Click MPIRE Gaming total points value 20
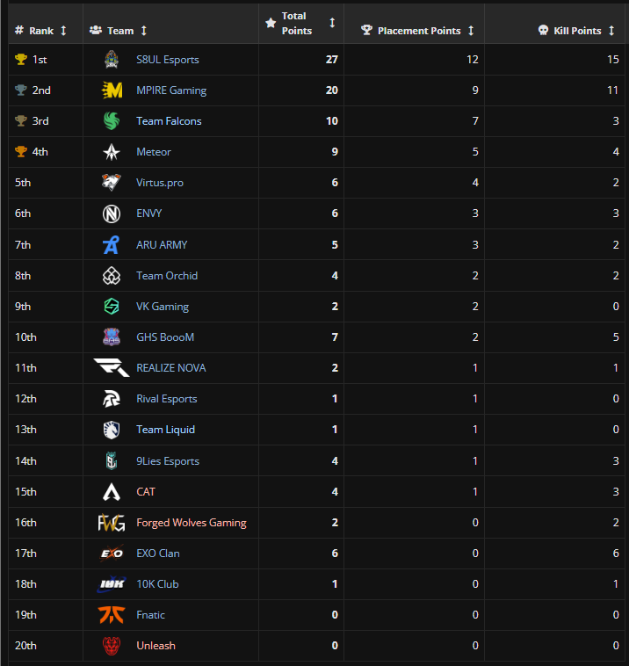The height and width of the screenshot is (666, 629). tap(332, 90)
